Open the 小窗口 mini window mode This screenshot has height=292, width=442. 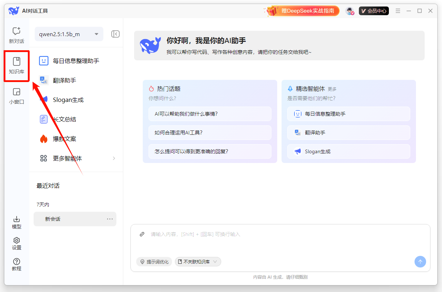coord(16,96)
